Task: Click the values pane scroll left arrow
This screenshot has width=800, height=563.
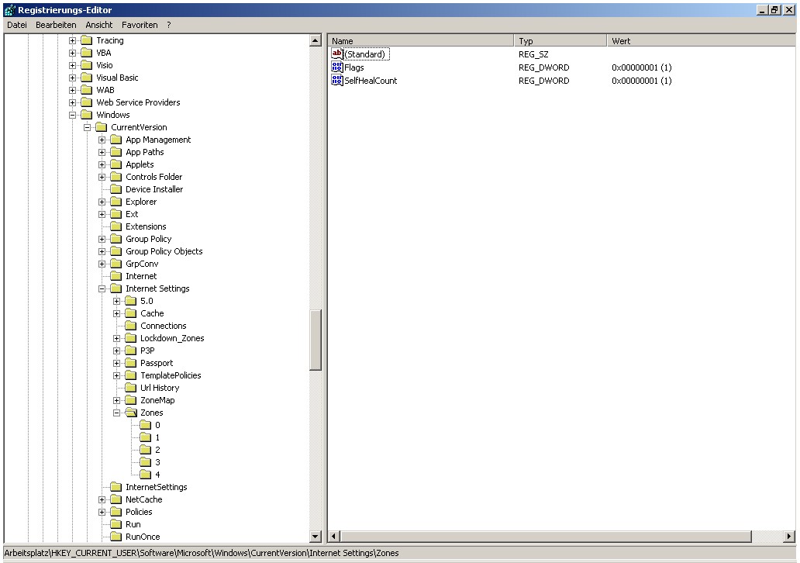Action: [334, 536]
